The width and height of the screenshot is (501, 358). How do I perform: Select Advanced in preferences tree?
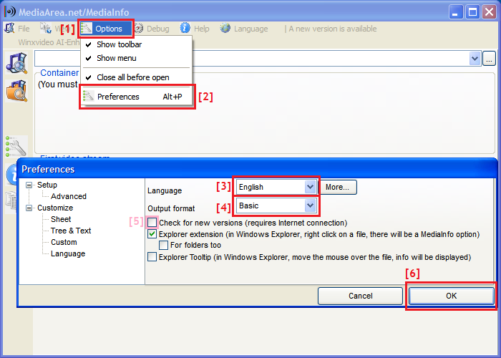coord(69,196)
